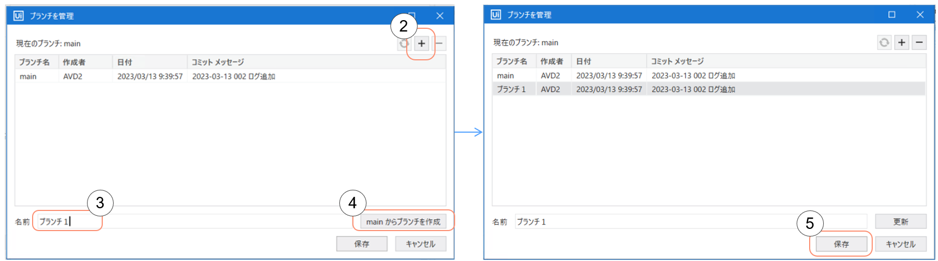The image size is (938, 261).
Task: Click the add branch plus icon in left window
Action: pos(421,43)
